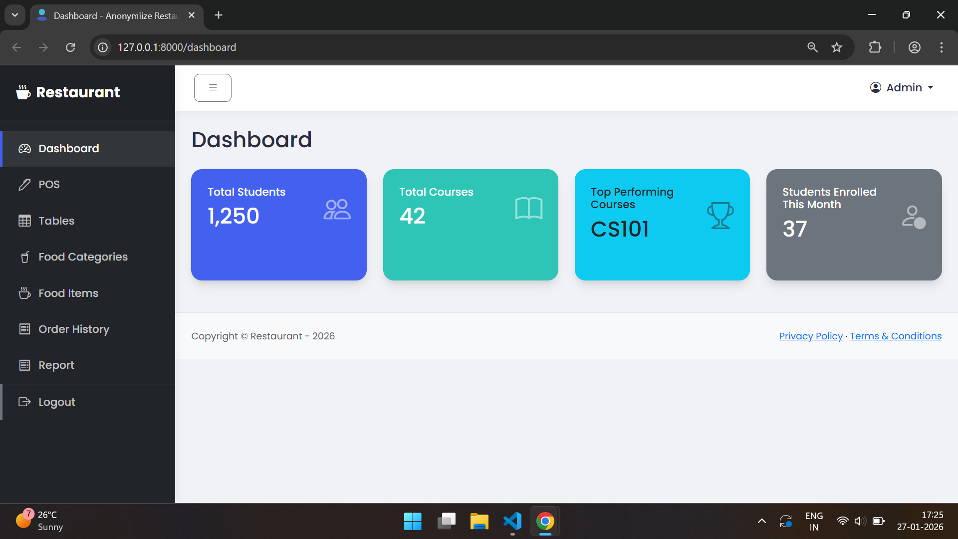Open the POS sidebar menu item
The image size is (958, 539).
(x=88, y=185)
